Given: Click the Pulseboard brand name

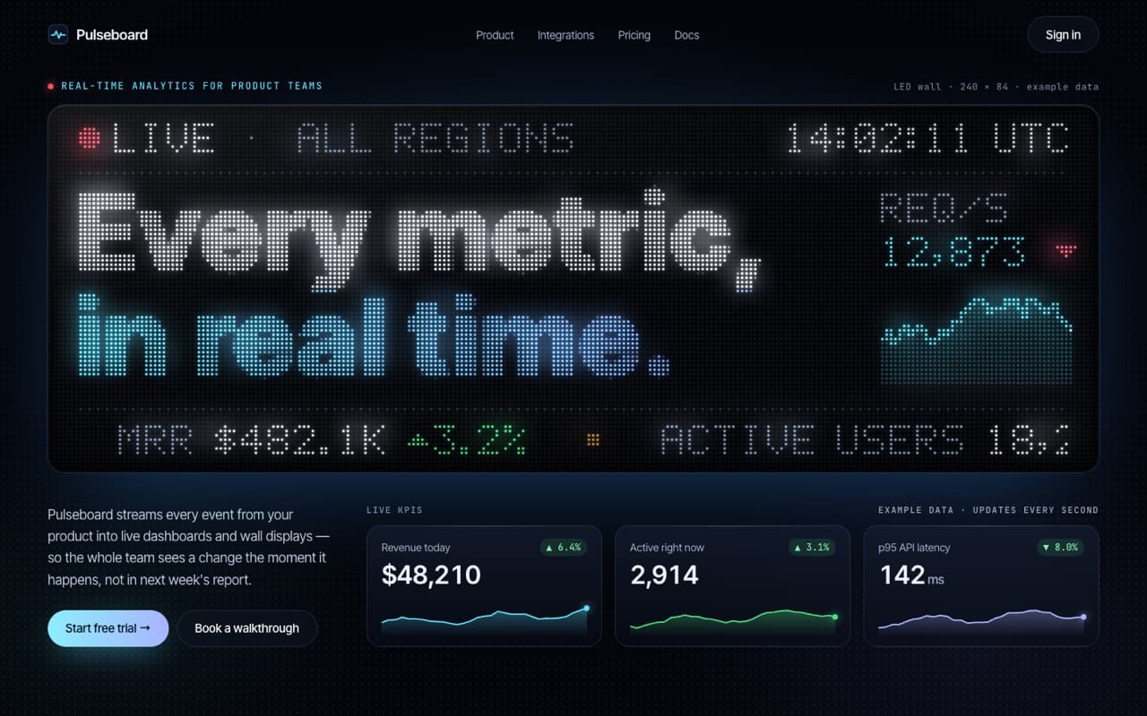Looking at the screenshot, I should [x=112, y=35].
